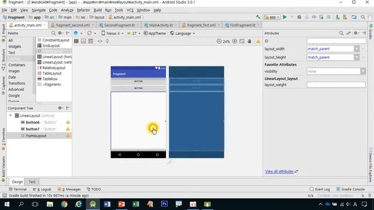Click Zoom to Fit Screen icon

coord(242,41)
